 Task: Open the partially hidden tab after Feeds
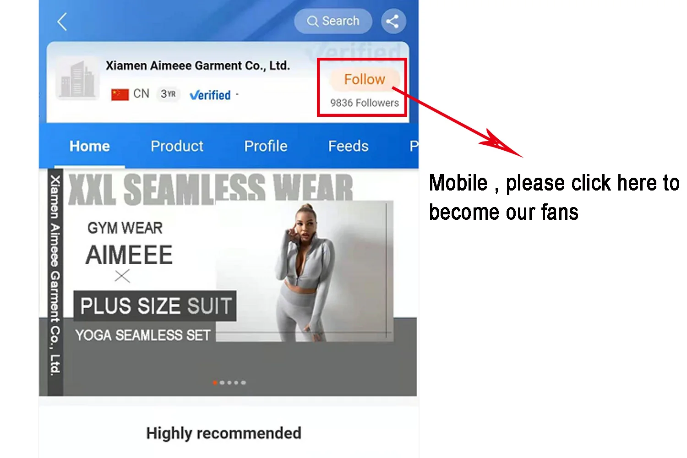pos(414,146)
